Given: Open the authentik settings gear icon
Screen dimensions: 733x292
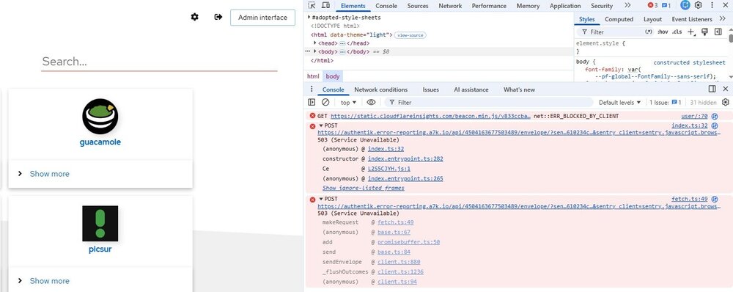Looking at the screenshot, I should 194,17.
